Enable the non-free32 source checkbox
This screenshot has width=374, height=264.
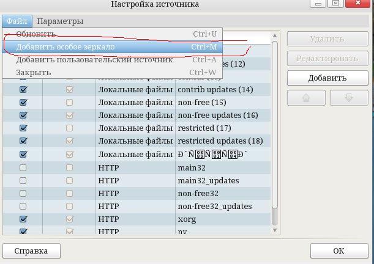coord(23,194)
